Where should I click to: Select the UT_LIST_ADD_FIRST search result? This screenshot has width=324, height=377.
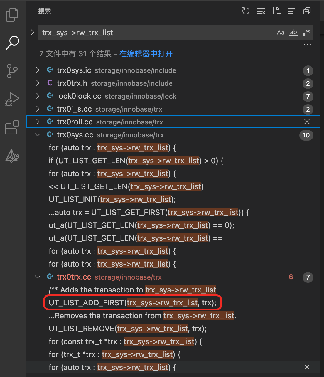pos(133,303)
